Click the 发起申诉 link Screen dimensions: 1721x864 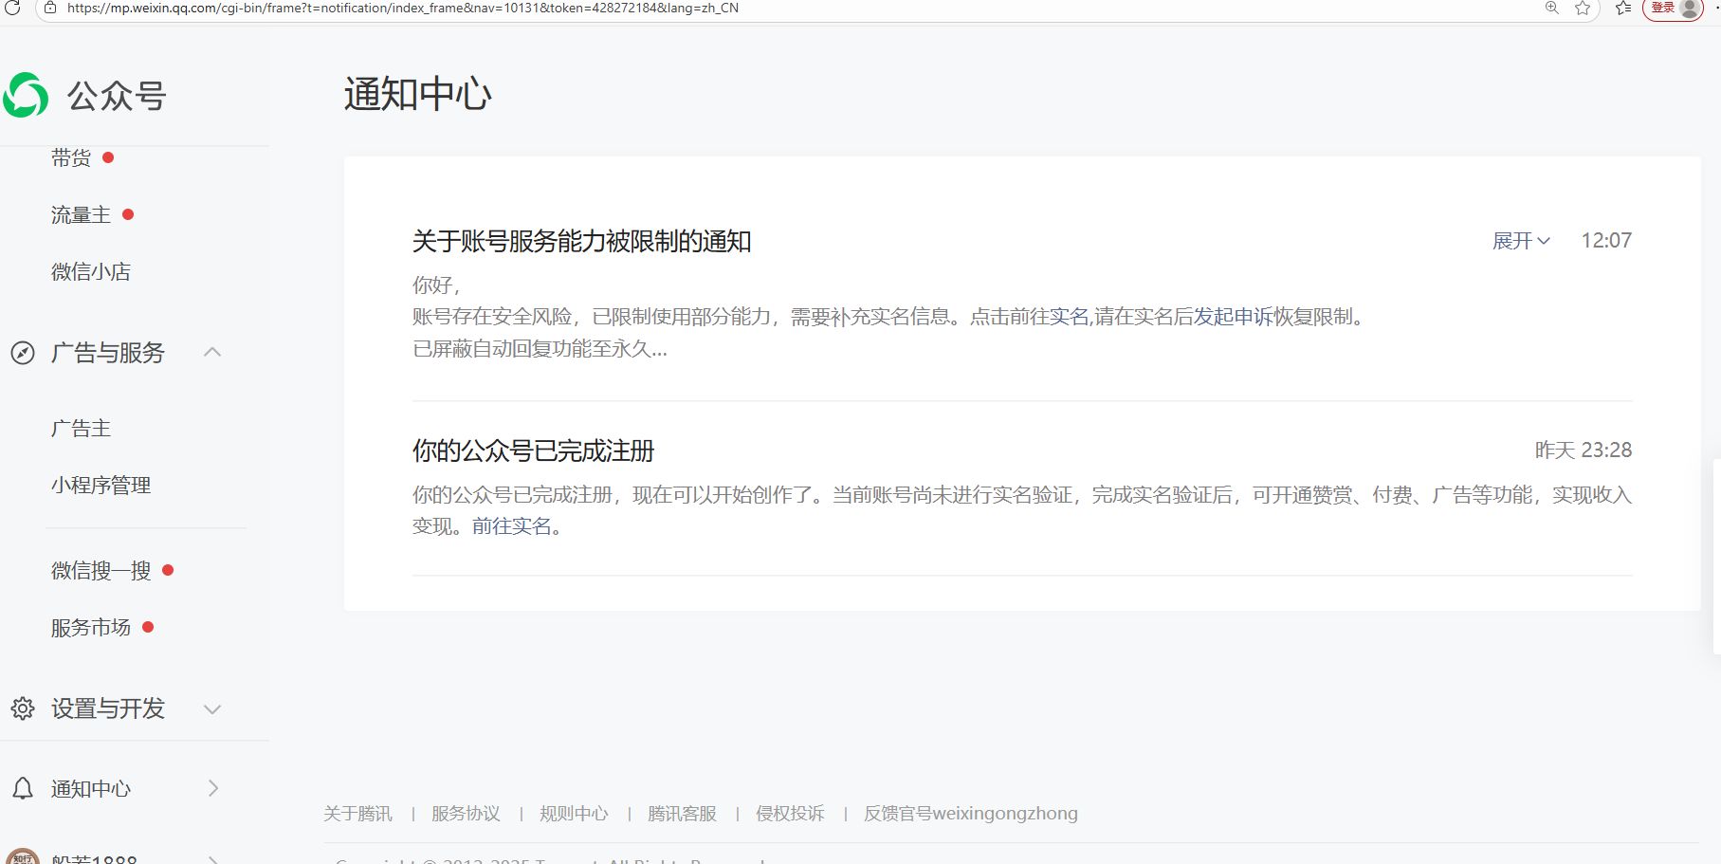tap(1233, 317)
